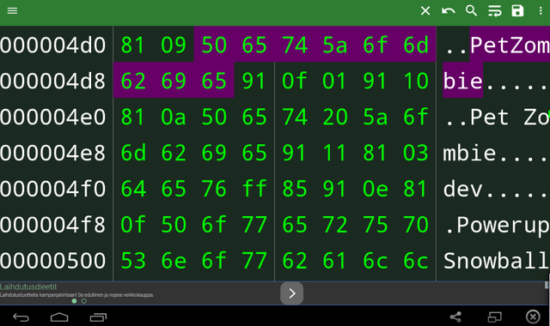Select hex byte 6e in row 00000500
The width and height of the screenshot is (550, 326).
(174, 261)
